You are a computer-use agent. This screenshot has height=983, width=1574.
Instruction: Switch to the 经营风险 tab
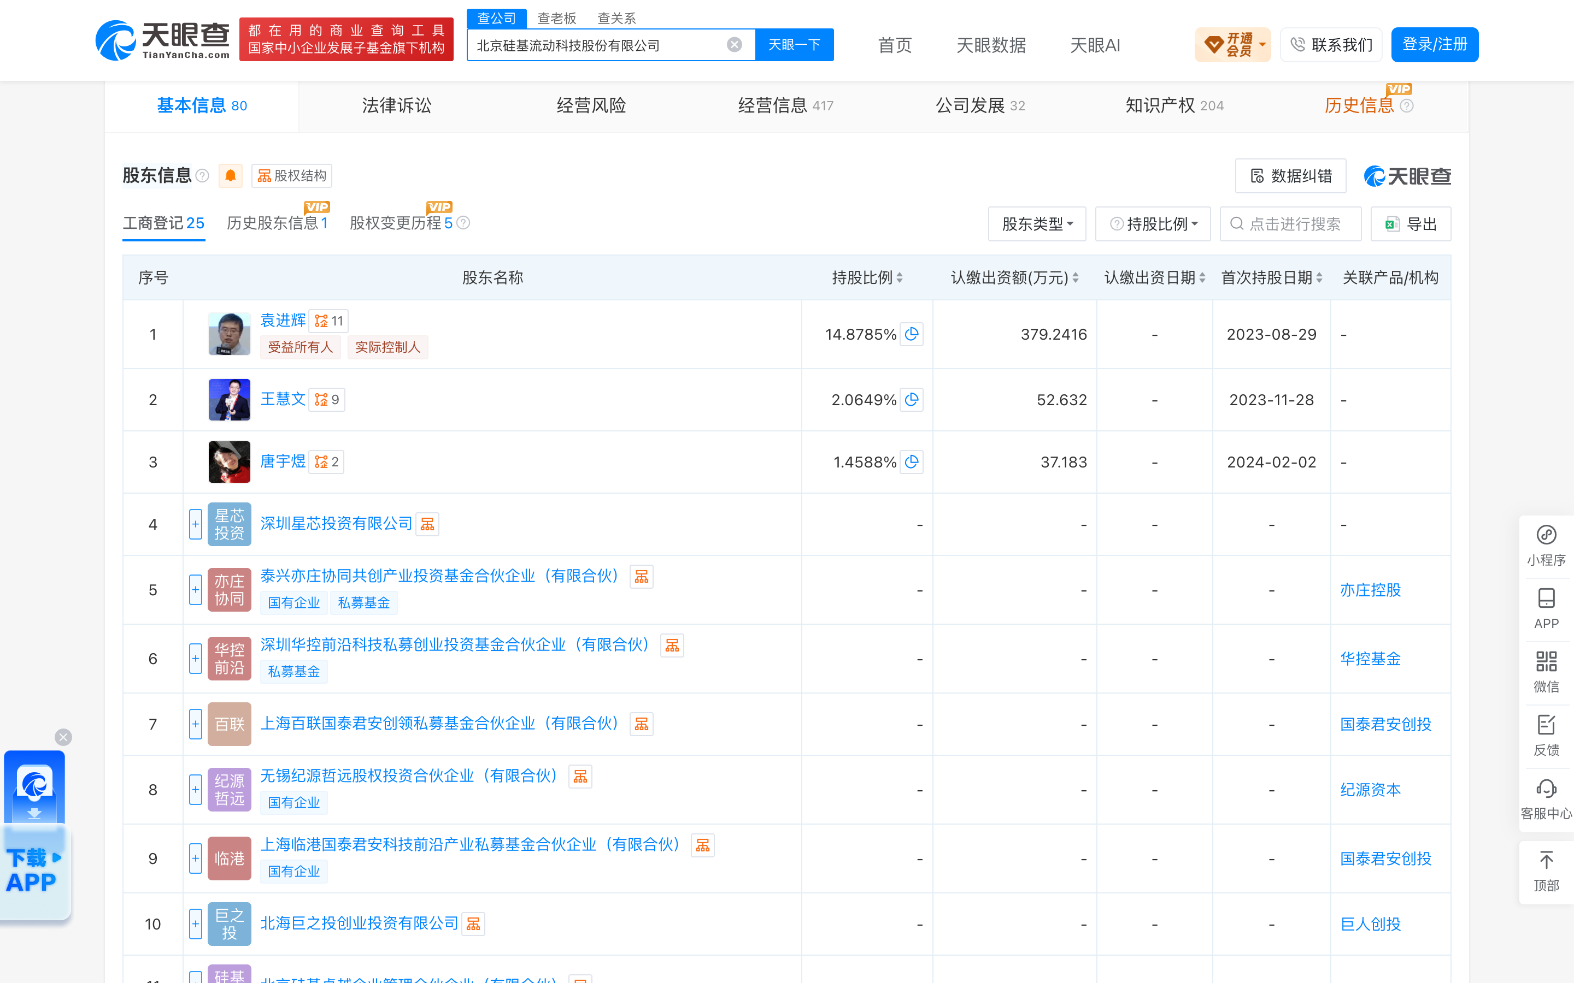(591, 105)
